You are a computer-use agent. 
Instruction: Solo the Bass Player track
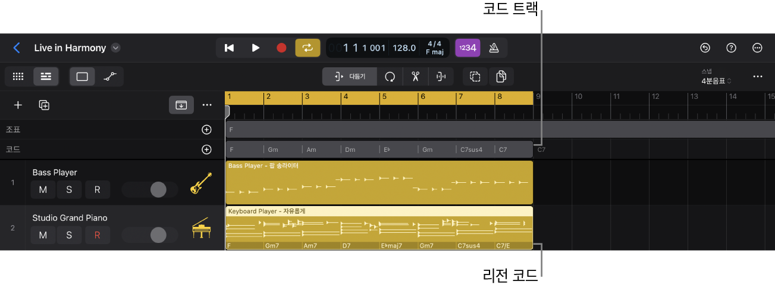click(x=70, y=189)
